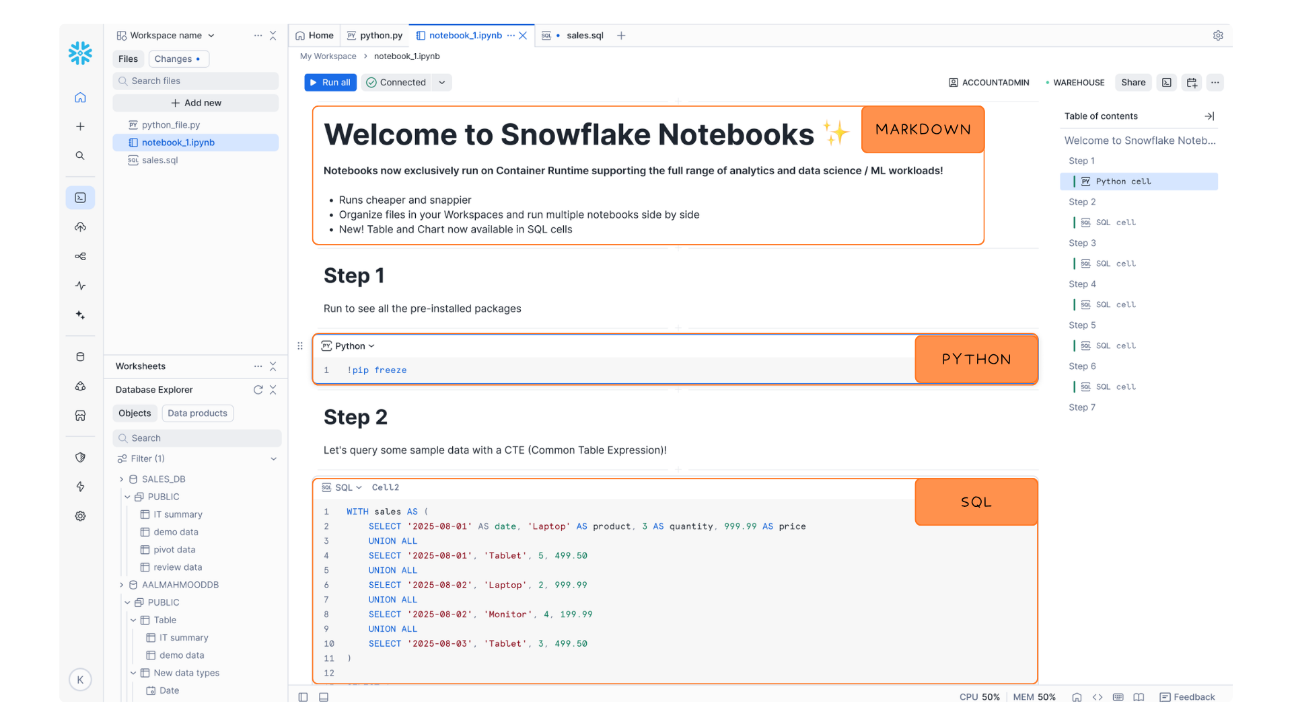Select the Projects/Workspaces icon in sidebar
Image resolution: width=1292 pixels, height=726 pixels.
click(80, 198)
